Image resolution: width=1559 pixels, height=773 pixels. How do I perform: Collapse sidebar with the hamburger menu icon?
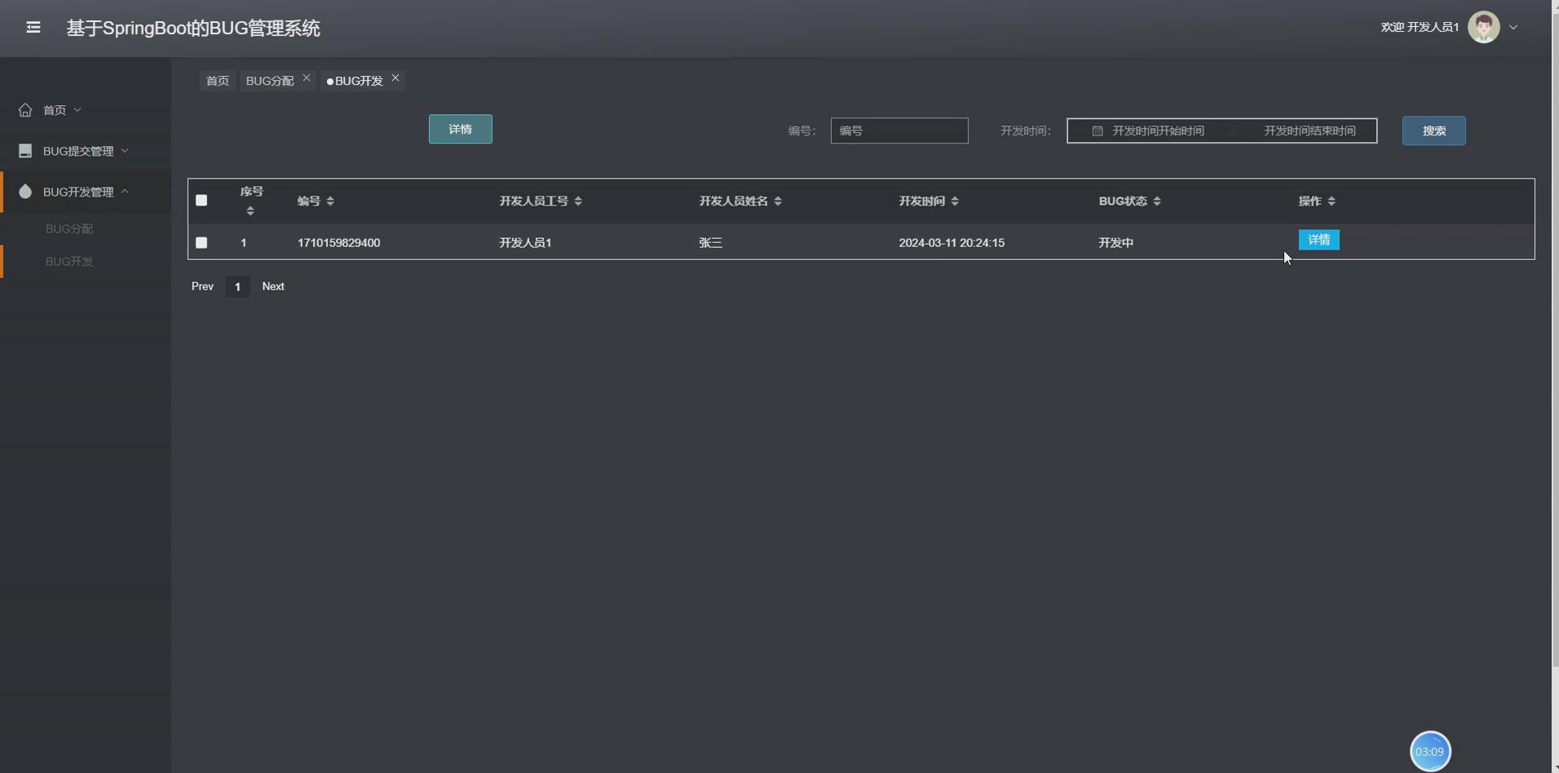pyautogui.click(x=33, y=28)
